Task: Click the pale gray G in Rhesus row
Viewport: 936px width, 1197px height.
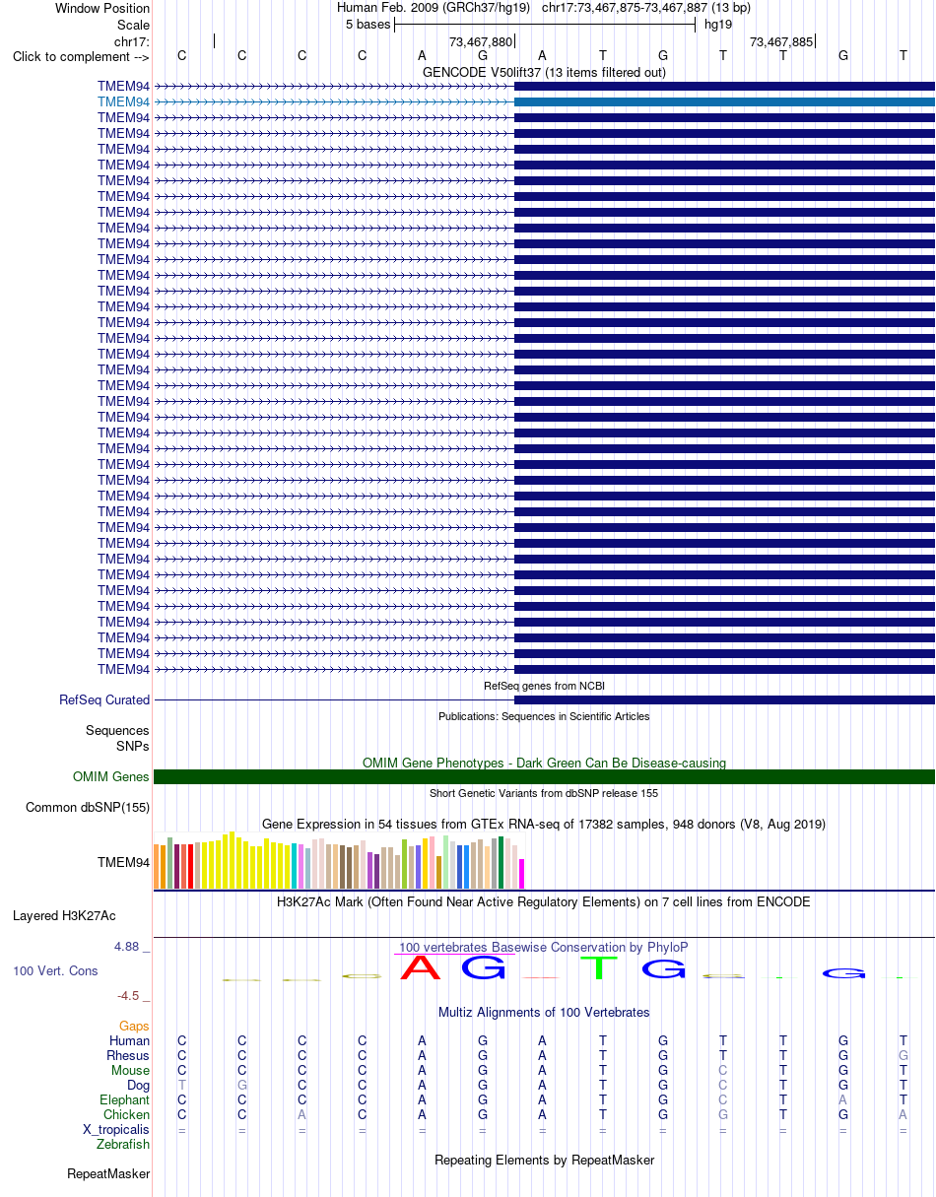Action: coord(903,1055)
